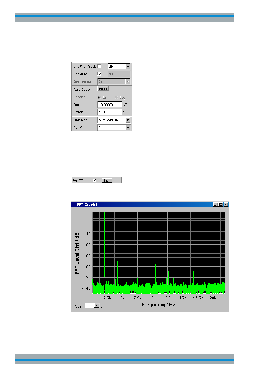This screenshot has height=370, width=255.
Task: Click the -80 level axis tick label
Action: [x=88, y=256]
